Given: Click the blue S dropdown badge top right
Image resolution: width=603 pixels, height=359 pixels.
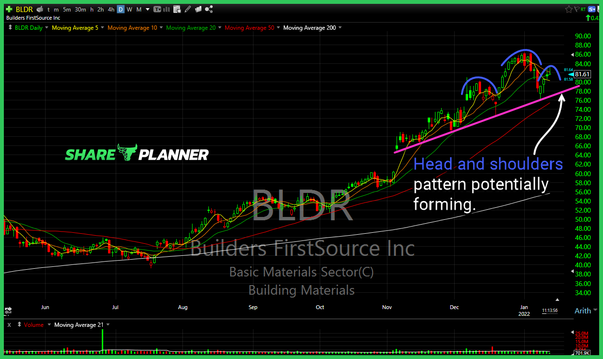Looking at the screenshot, I should pyautogui.click(x=592, y=9).
